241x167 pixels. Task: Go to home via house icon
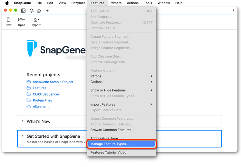click(x=39, y=11)
